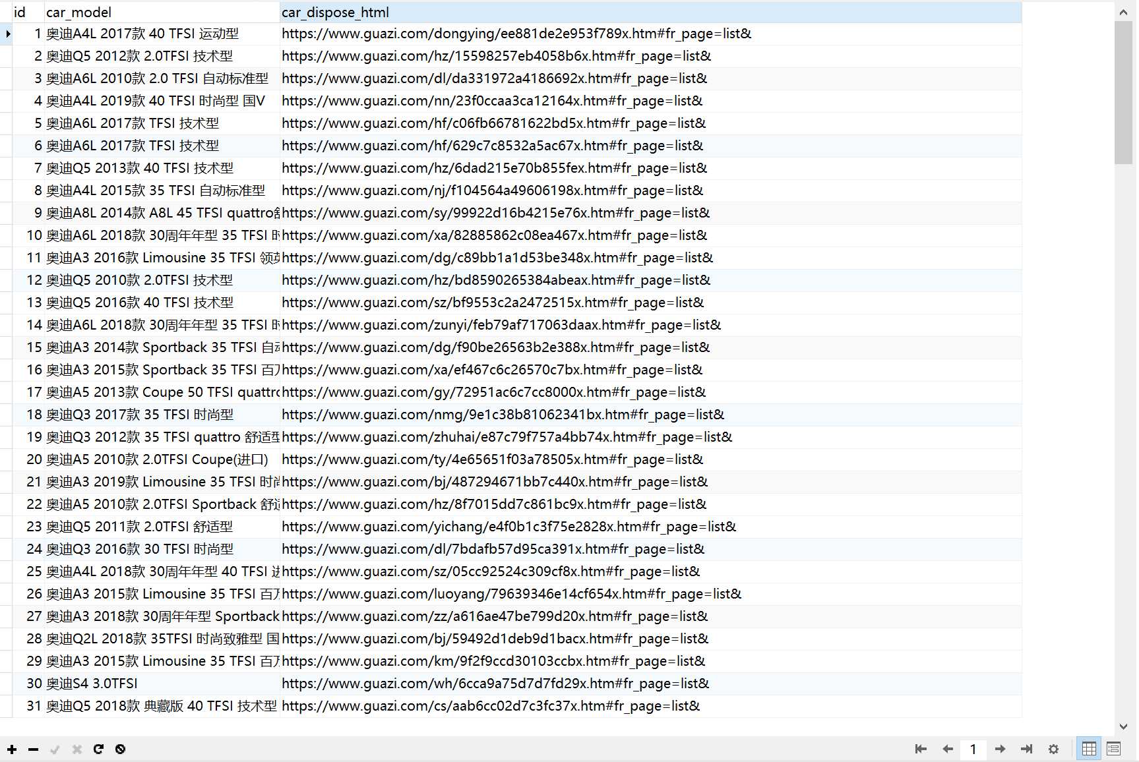The width and height of the screenshot is (1139, 762).
Task: Select URL cell containing hz/15598257eb4058b6x
Action: point(651,56)
